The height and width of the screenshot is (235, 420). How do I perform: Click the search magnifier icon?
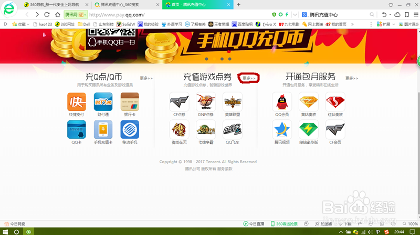[372, 15]
